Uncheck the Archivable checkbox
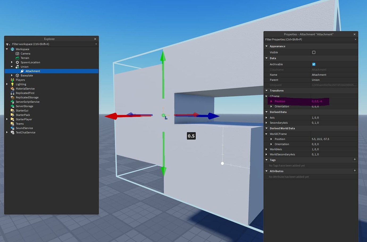367x242 pixels. 314,64
